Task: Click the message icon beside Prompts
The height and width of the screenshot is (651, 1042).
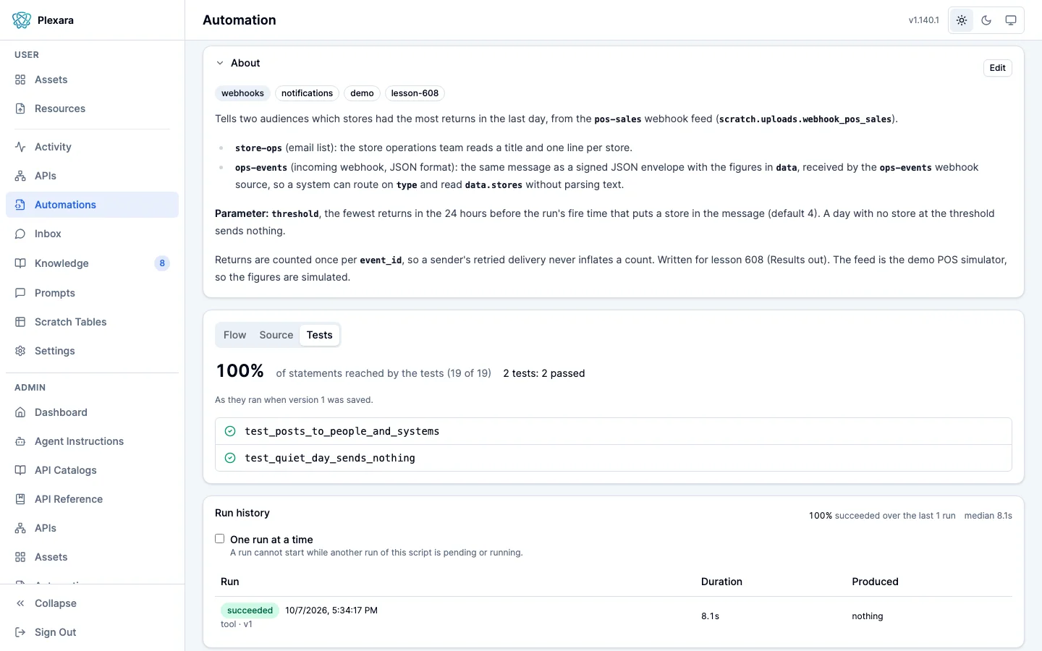Action: pos(20,293)
